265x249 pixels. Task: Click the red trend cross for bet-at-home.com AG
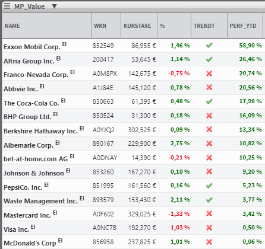point(209,158)
